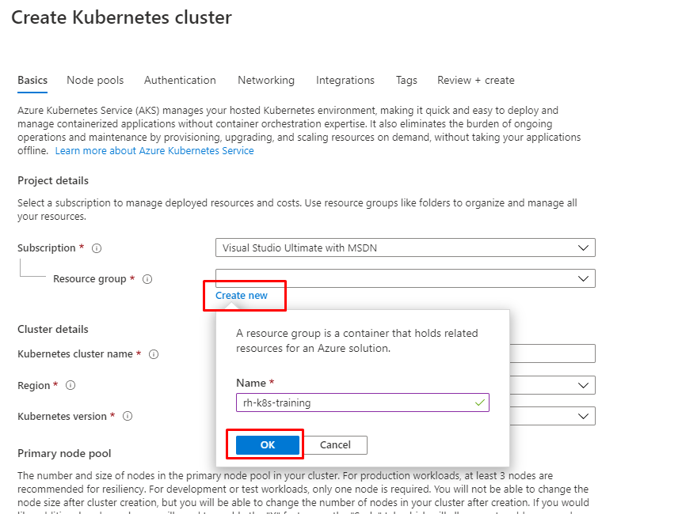Image resolution: width=682 pixels, height=514 pixels.
Task: Expand the Kubernetes version dropdown arrow
Action: [583, 416]
